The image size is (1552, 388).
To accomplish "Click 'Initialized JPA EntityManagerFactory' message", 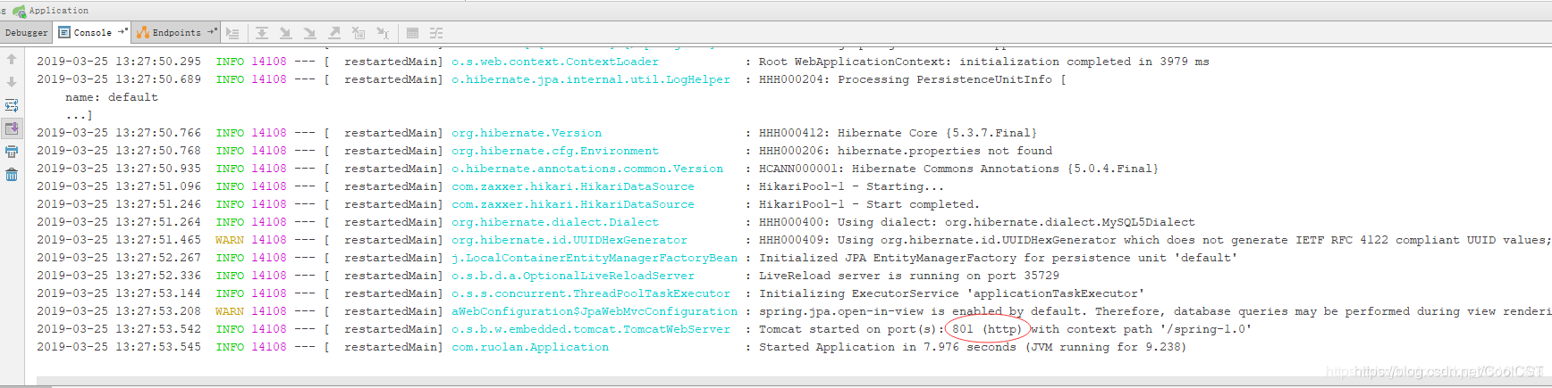I will tap(998, 258).
